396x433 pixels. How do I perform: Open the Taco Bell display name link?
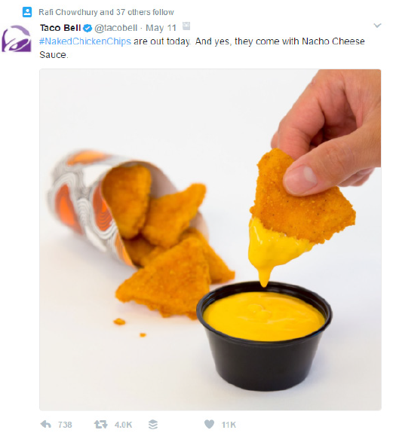pos(60,28)
